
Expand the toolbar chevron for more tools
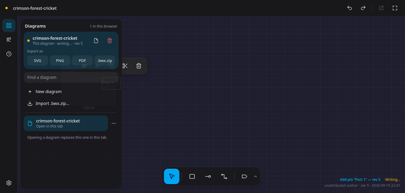point(256,176)
